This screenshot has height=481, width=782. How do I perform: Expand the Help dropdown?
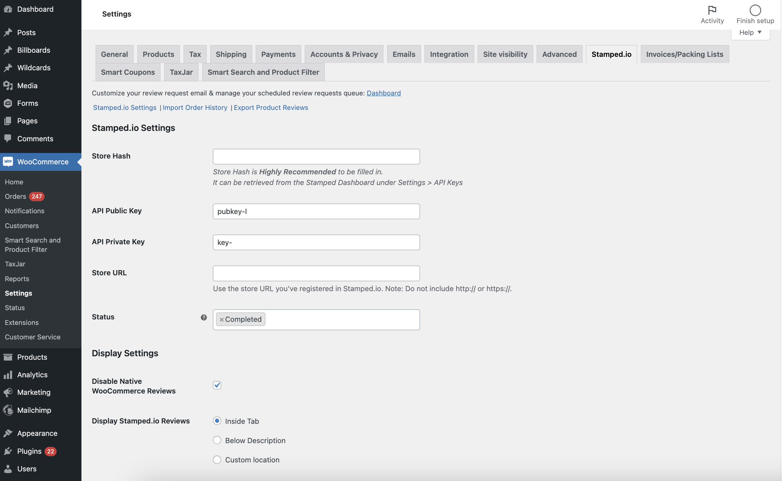(750, 33)
